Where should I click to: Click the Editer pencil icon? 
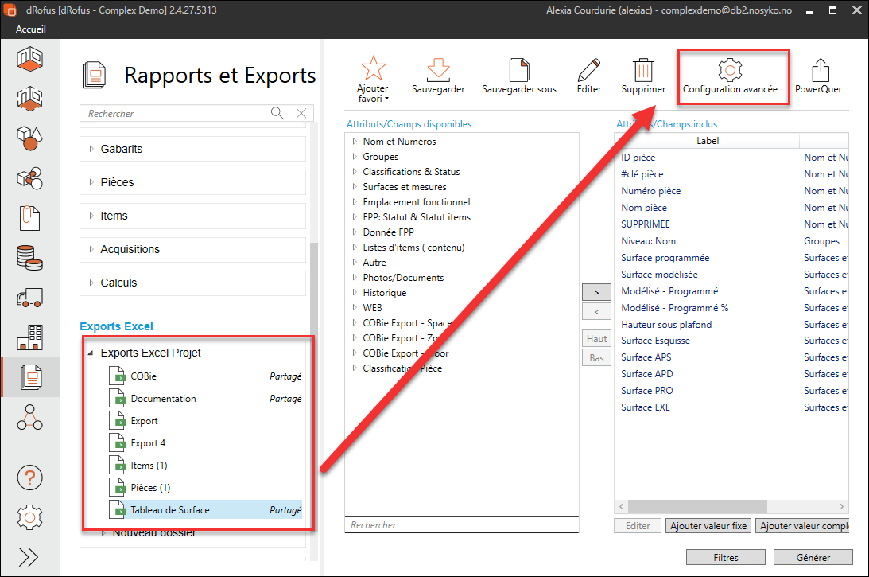point(589,69)
